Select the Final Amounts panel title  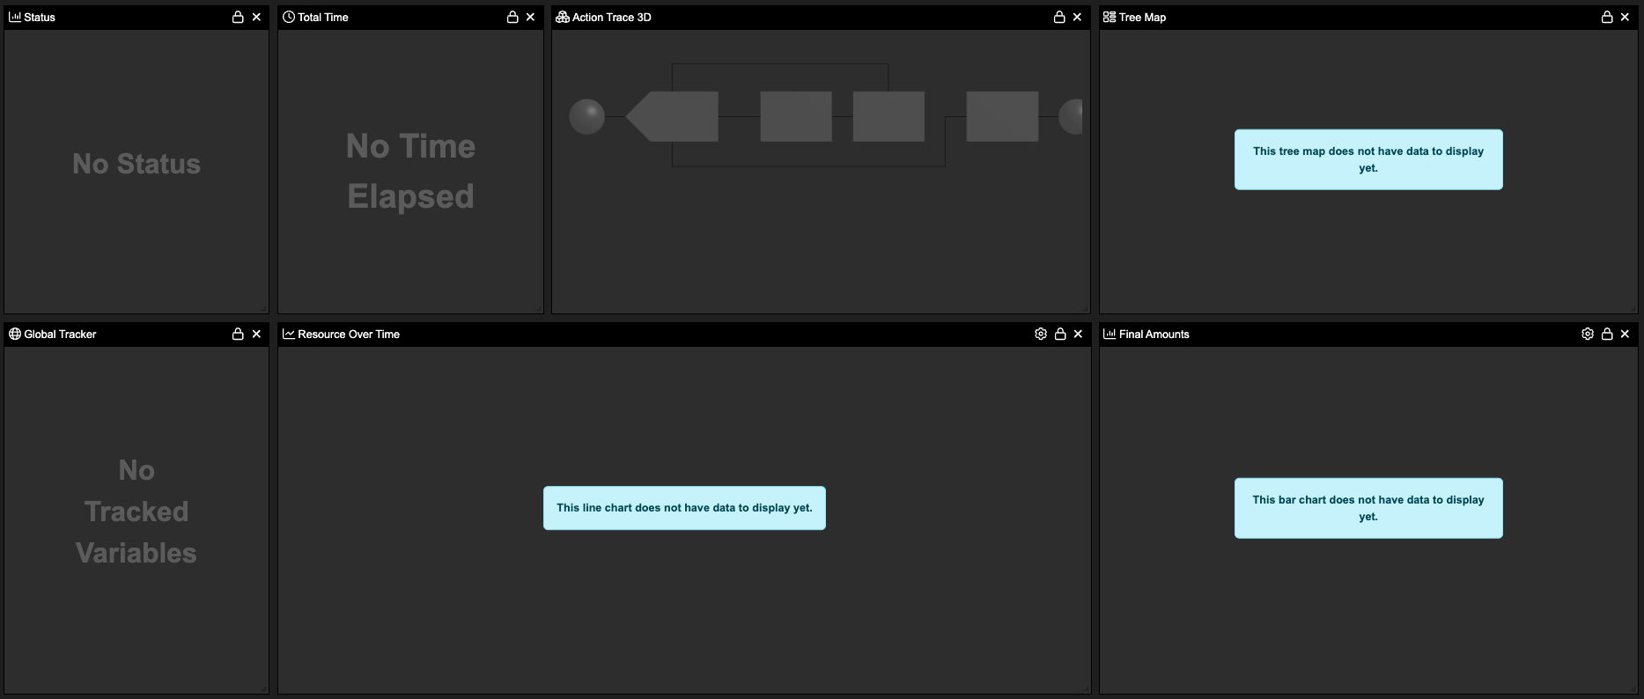click(1154, 334)
